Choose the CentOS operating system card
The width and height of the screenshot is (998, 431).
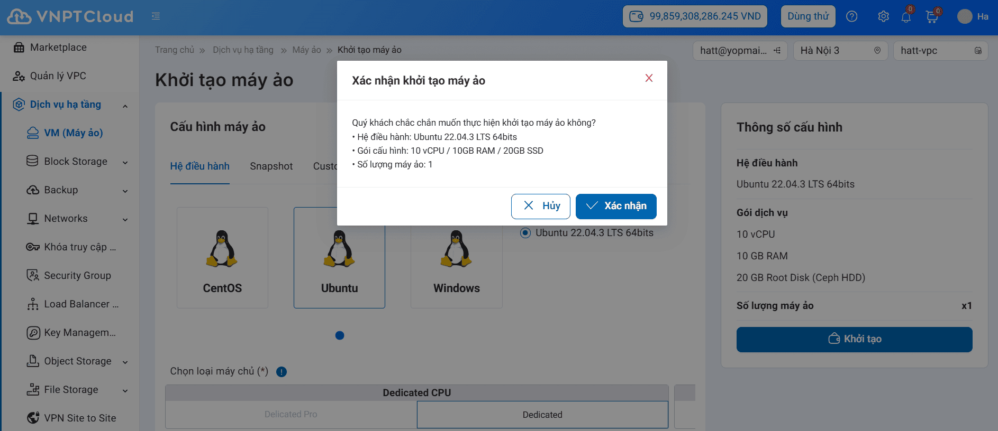pos(222,258)
